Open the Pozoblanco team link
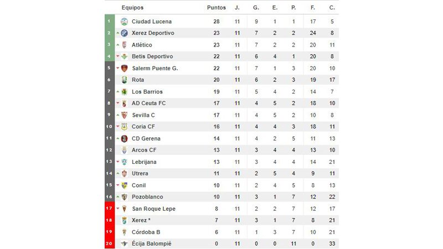The height and width of the screenshot is (249, 443). (x=147, y=197)
